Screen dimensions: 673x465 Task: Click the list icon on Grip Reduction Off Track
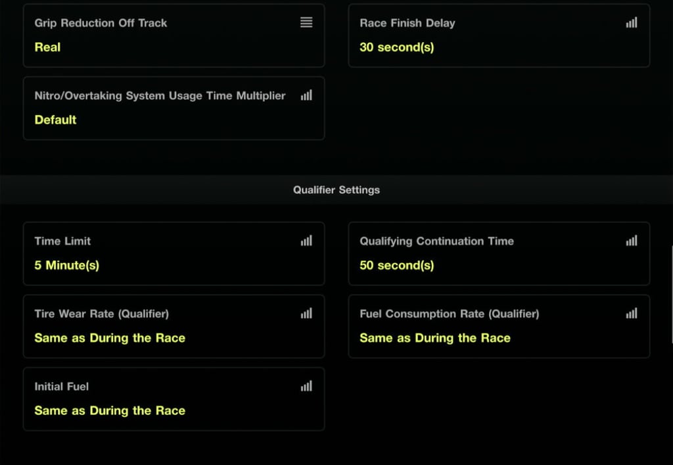click(x=306, y=22)
